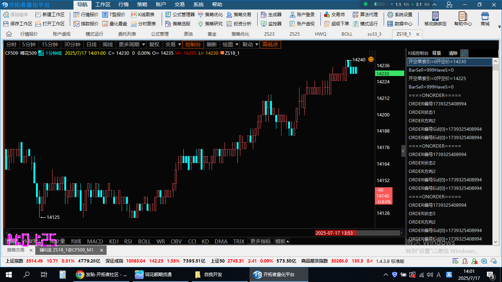Open 策略优化 in the ribbon toolbar
502x282 pixels.
[x=210, y=15]
